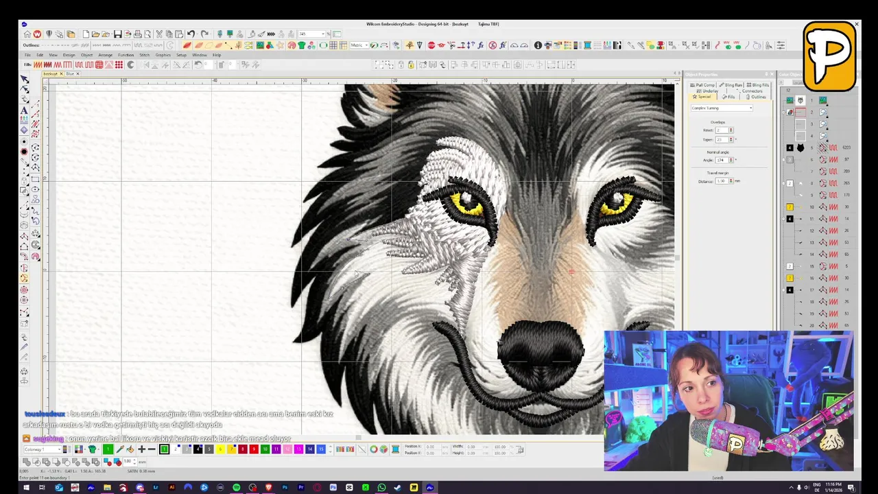Click the Nominal angle field

[x=721, y=160]
